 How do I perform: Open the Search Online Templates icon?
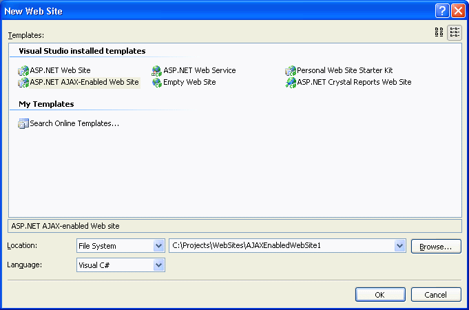tap(23, 123)
